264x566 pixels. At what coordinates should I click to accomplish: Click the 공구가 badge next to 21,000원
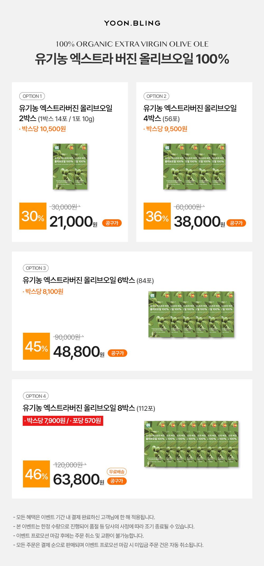(x=112, y=223)
